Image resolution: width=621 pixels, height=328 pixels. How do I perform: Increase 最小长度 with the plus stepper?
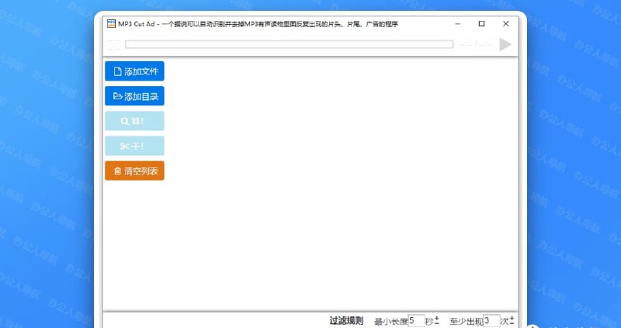(437, 318)
